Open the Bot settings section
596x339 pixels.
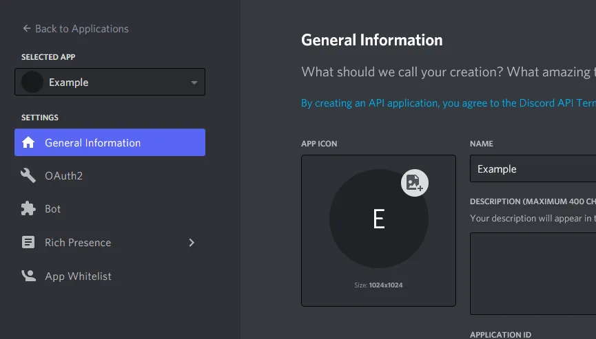tap(53, 209)
